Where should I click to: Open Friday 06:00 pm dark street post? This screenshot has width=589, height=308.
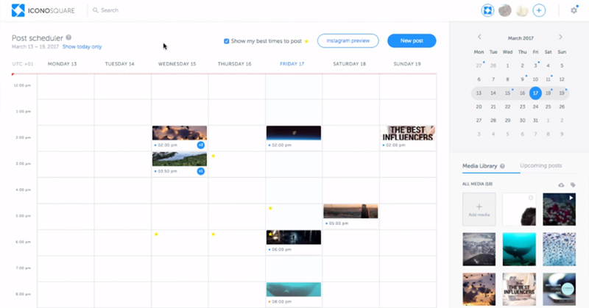(x=294, y=237)
